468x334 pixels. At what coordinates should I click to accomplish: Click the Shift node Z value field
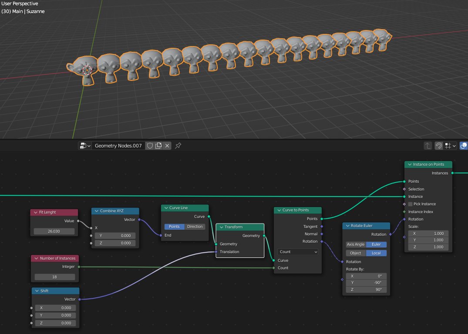coord(55,323)
